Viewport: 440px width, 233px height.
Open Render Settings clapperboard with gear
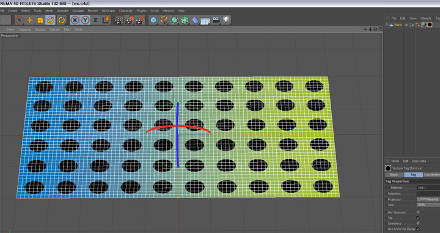(140, 20)
